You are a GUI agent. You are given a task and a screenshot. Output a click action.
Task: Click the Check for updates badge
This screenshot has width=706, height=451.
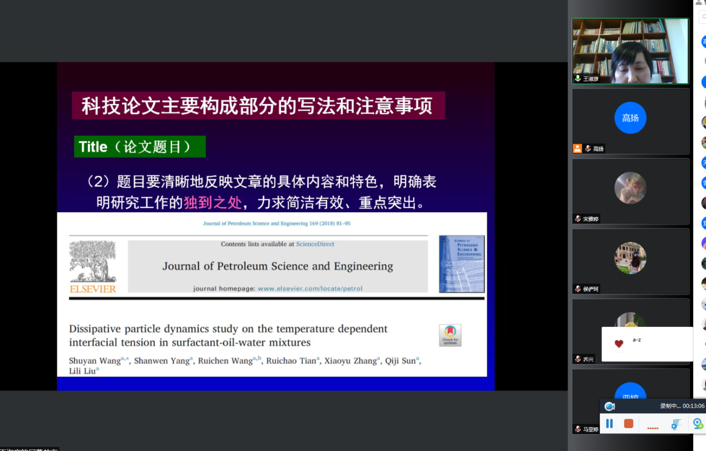pos(450,335)
